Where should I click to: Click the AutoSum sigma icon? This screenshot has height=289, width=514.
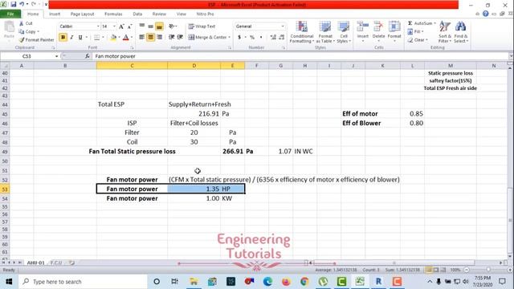pos(410,23)
